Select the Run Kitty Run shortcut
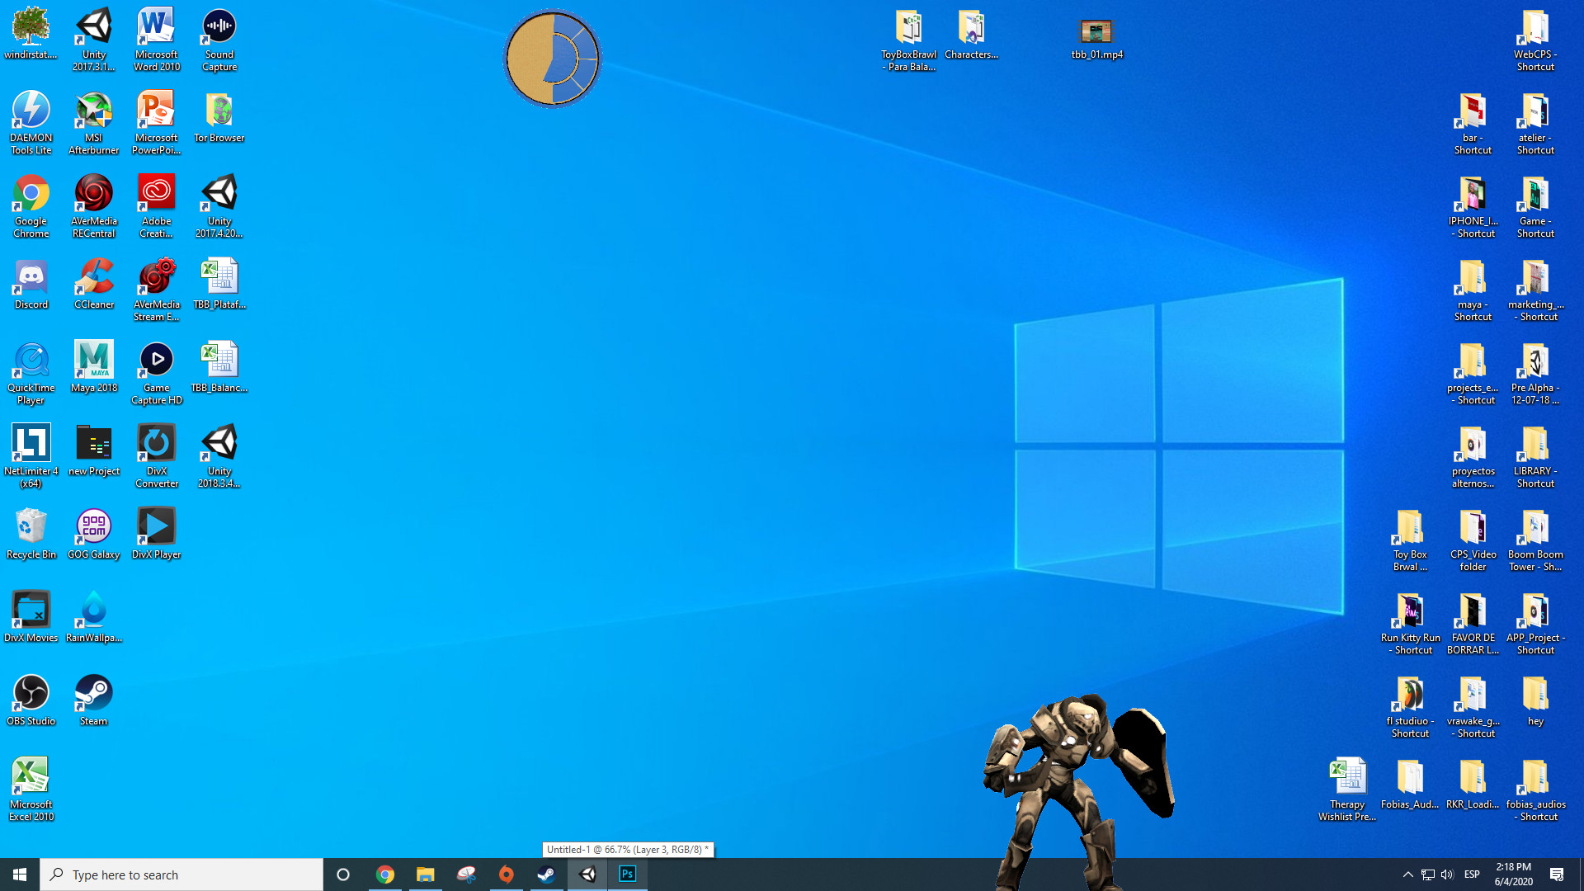 pos(1410,622)
